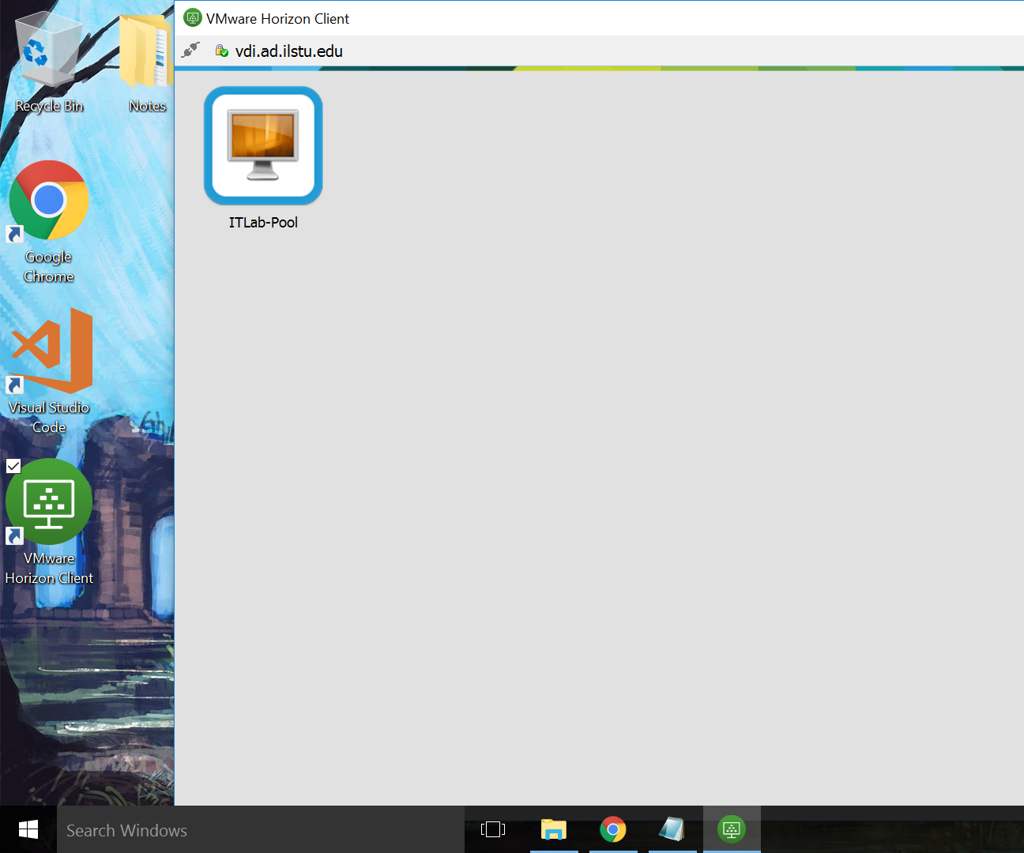Open File Explorer from the taskbar
This screenshot has height=853, width=1024.
554,829
